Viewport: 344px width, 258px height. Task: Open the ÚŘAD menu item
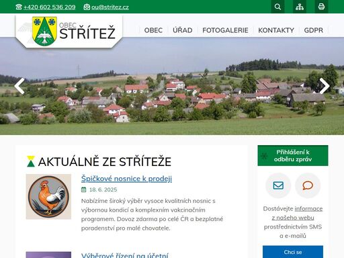[x=183, y=30]
